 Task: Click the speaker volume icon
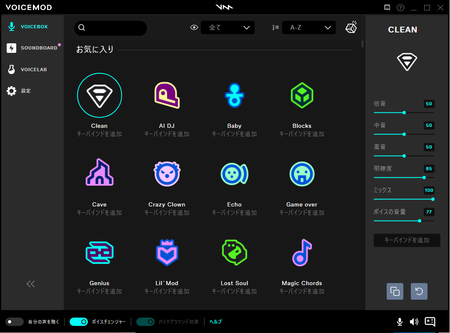[x=414, y=322]
